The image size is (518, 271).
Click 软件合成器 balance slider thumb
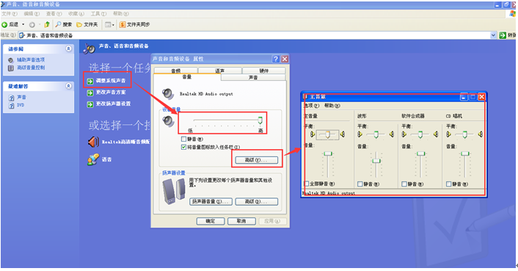click(420, 134)
